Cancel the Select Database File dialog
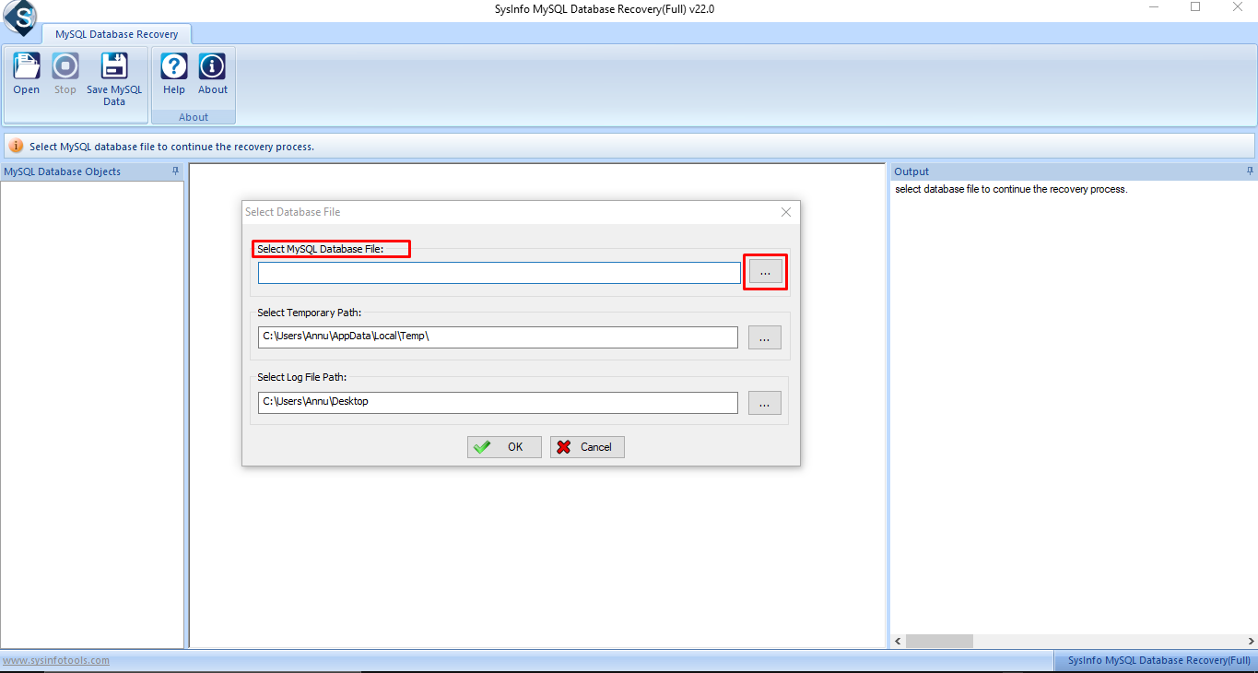 (x=587, y=447)
